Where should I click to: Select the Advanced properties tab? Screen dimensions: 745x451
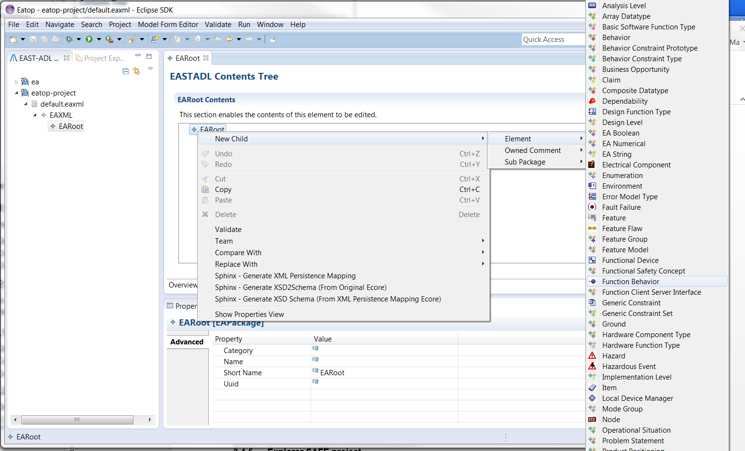click(x=187, y=342)
